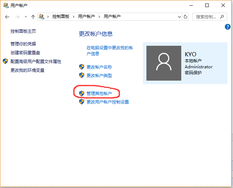Open 配置高级用户配置文件属性 link
Screen dimensions: 233x188
click(36, 61)
